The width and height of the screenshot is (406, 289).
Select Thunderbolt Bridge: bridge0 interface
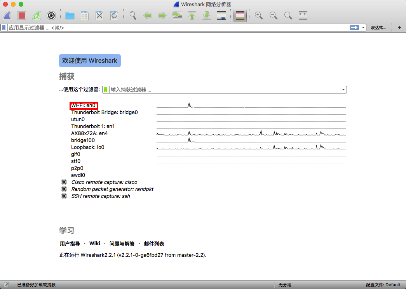tap(105, 112)
